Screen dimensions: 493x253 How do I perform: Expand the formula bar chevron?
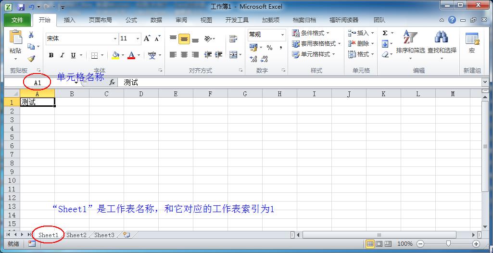484,82
